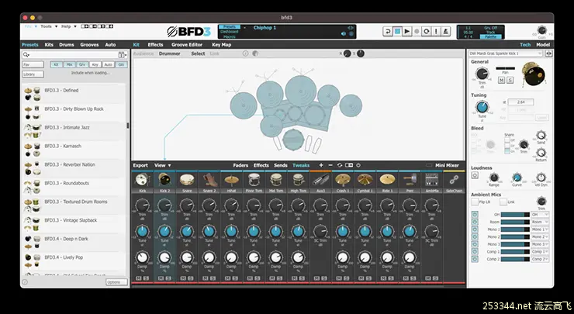Image resolution: width=574 pixels, height=314 pixels.
Task: Click the kit info icon next to Link
Action: click(x=245, y=53)
